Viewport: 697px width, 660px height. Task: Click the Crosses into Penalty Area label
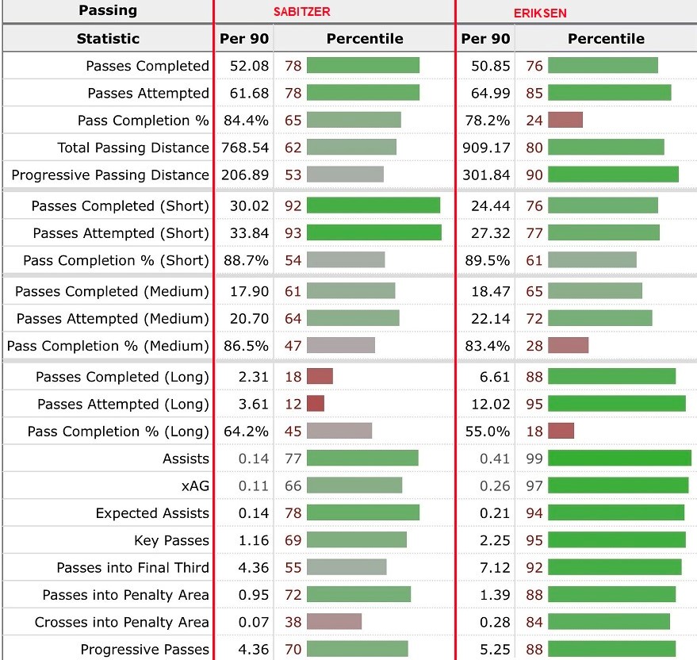point(122,622)
